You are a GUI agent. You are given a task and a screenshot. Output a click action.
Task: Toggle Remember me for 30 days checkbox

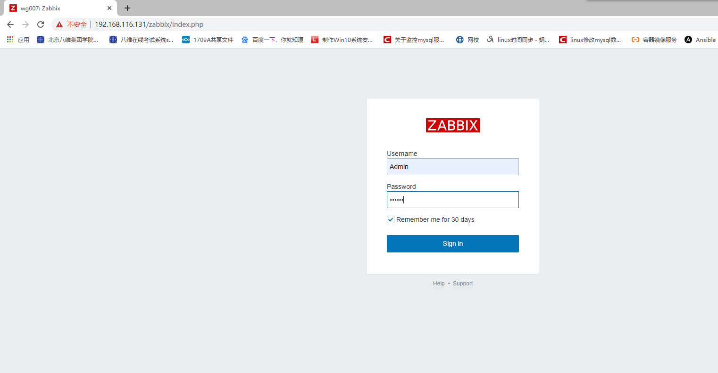(x=391, y=219)
